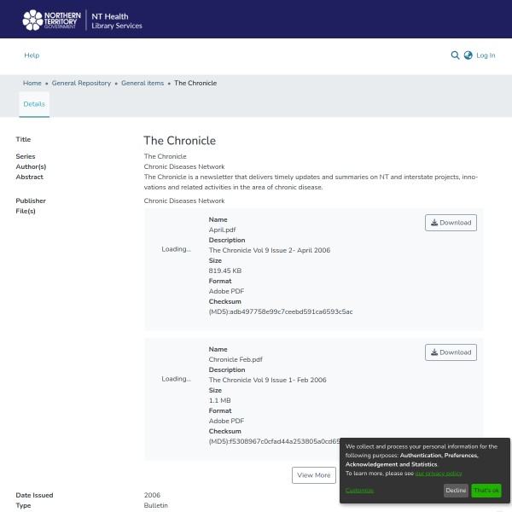Click the April.pdf loading thumbnail

pyautogui.click(x=176, y=249)
